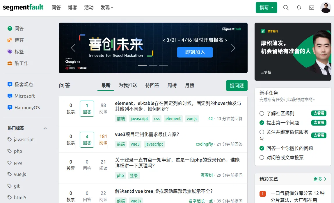Click the 提问题 button
Image resolution: width=334 pixels, height=203 pixels.
click(237, 86)
